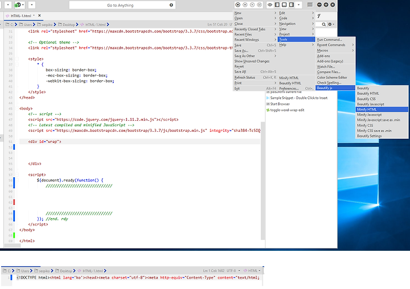Open the Open submenu in File menu
The width and height of the screenshot is (410, 289).
(x=255, y=18)
